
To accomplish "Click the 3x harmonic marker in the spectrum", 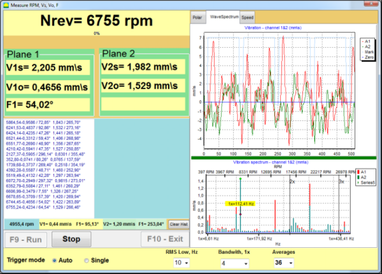I will tap(341, 182).
